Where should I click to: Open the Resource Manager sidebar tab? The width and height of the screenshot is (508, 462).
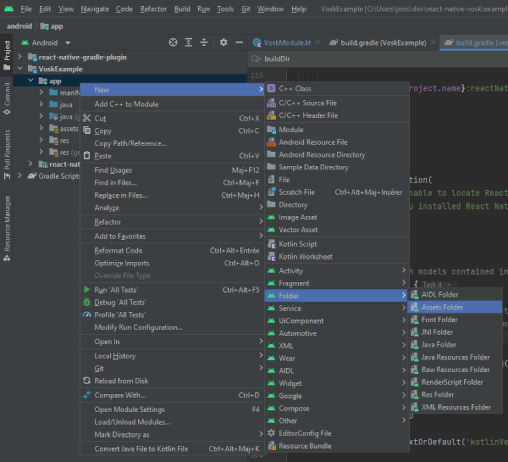[x=7, y=228]
